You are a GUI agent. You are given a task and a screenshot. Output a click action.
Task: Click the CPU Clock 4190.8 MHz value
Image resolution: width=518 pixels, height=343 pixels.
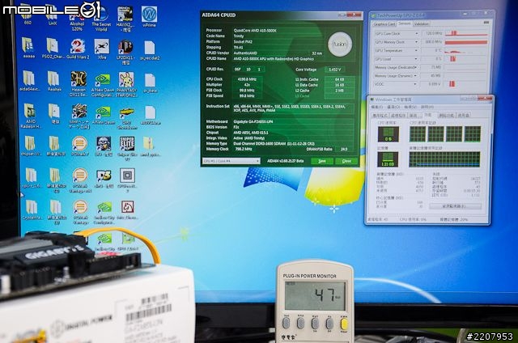pos(247,79)
